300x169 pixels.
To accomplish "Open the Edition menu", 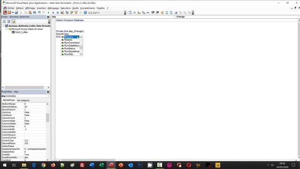I will [20, 8].
